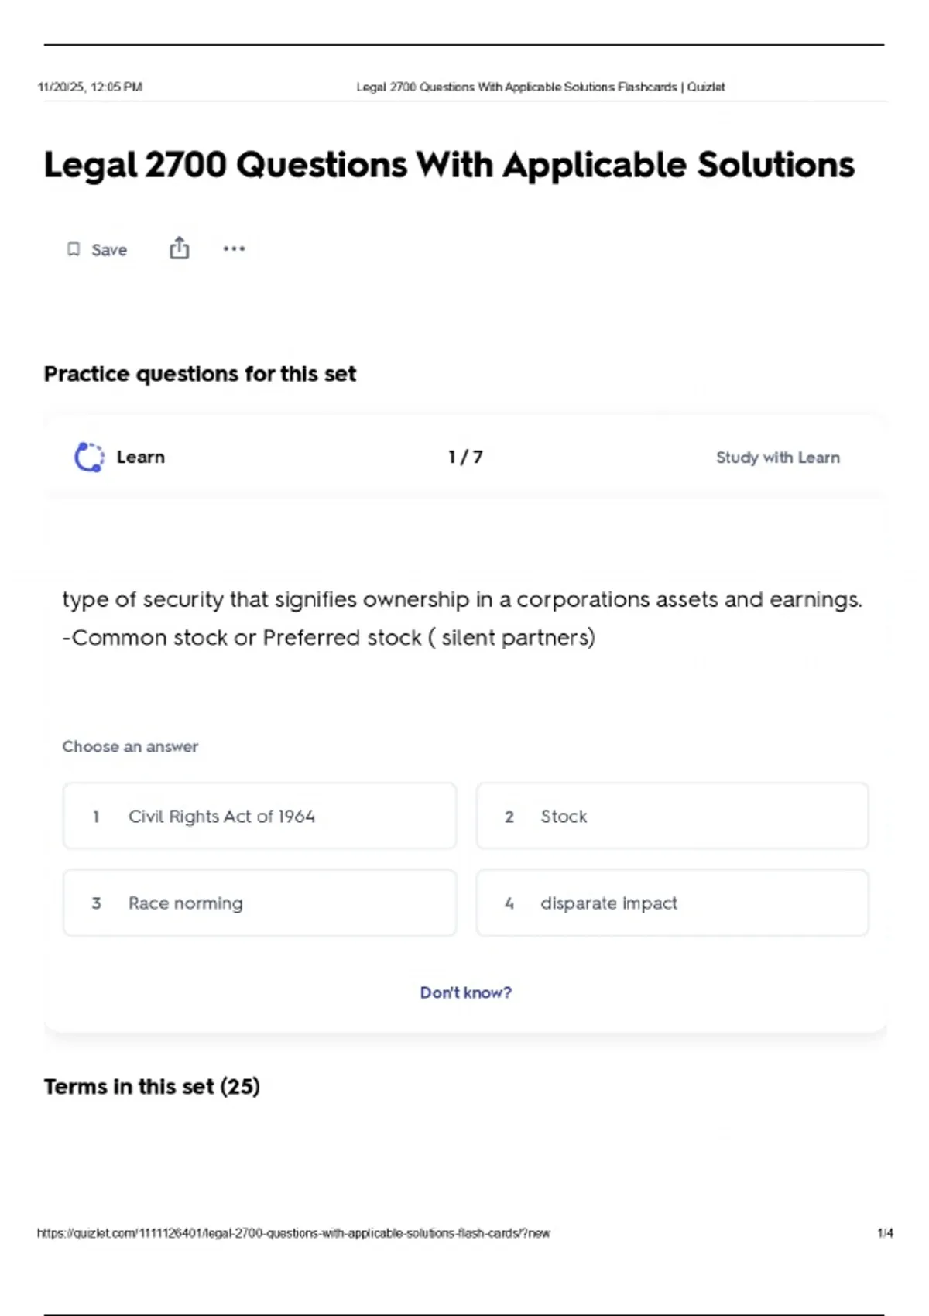Click the Save text label
Viewport: 929px width, 1316px height.
(109, 250)
